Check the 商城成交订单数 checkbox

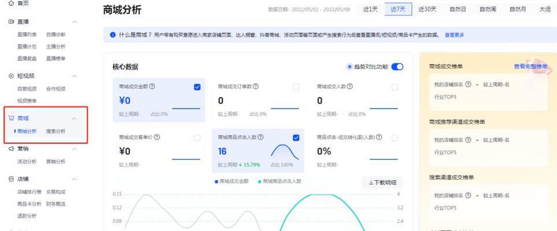pyautogui.click(x=296, y=87)
